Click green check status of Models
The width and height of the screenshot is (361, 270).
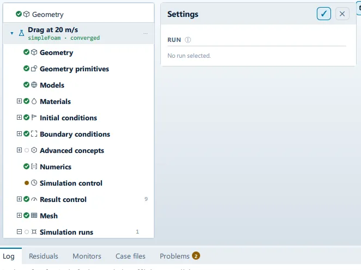click(27, 85)
